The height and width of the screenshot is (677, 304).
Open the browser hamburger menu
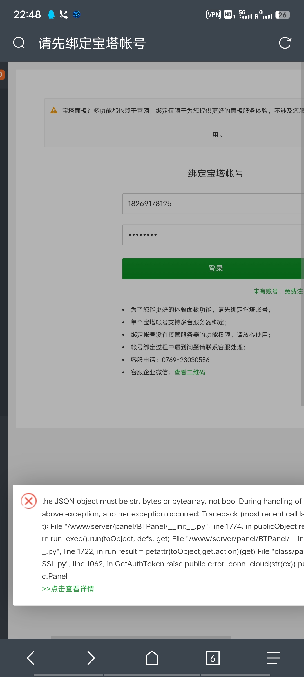pyautogui.click(x=273, y=658)
